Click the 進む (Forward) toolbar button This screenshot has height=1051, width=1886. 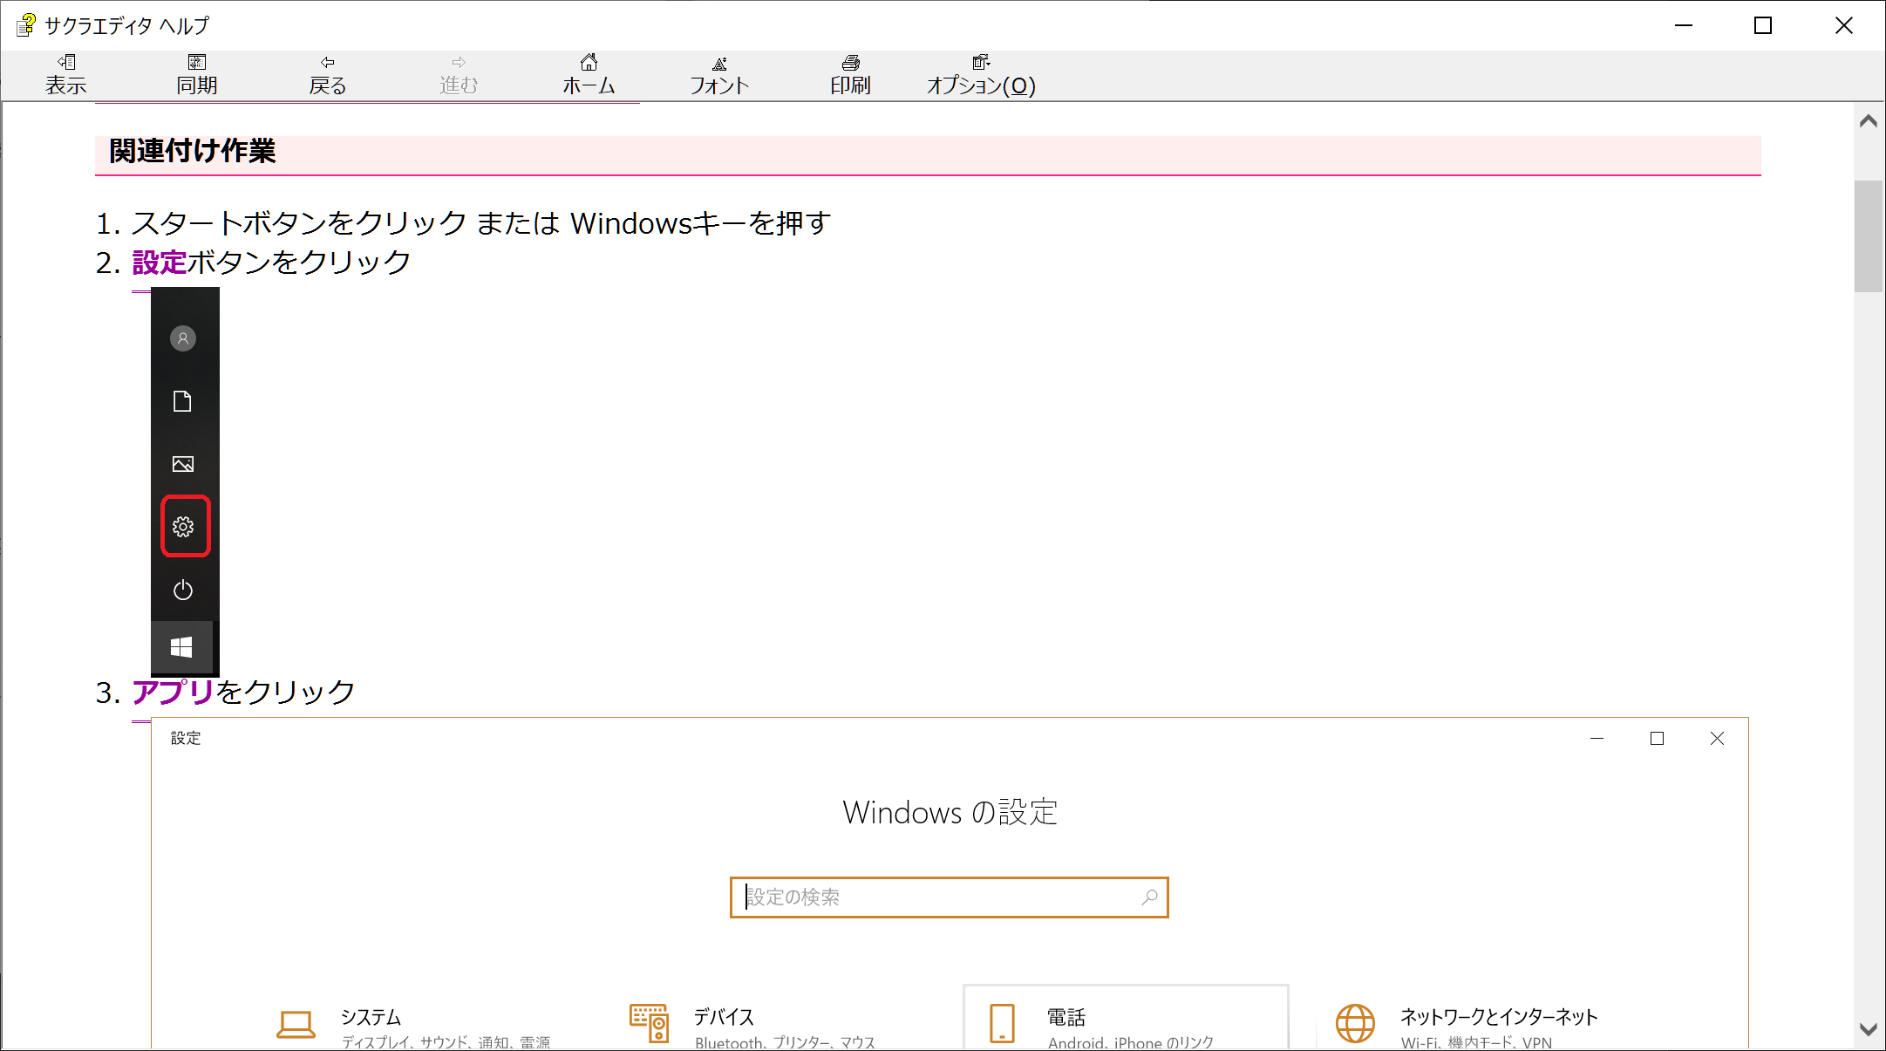(x=459, y=75)
